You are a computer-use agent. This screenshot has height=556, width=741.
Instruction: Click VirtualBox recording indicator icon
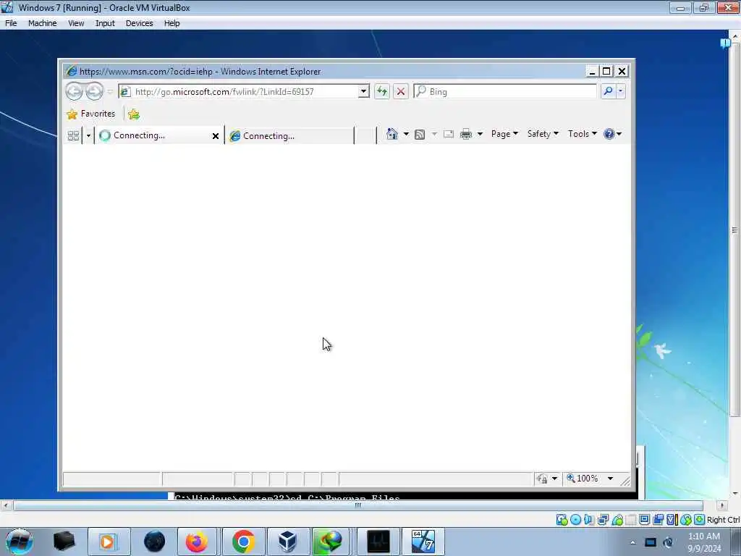658,520
